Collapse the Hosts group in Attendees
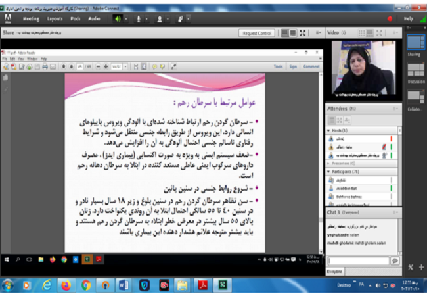This screenshot has height=296, width=427. click(x=329, y=131)
